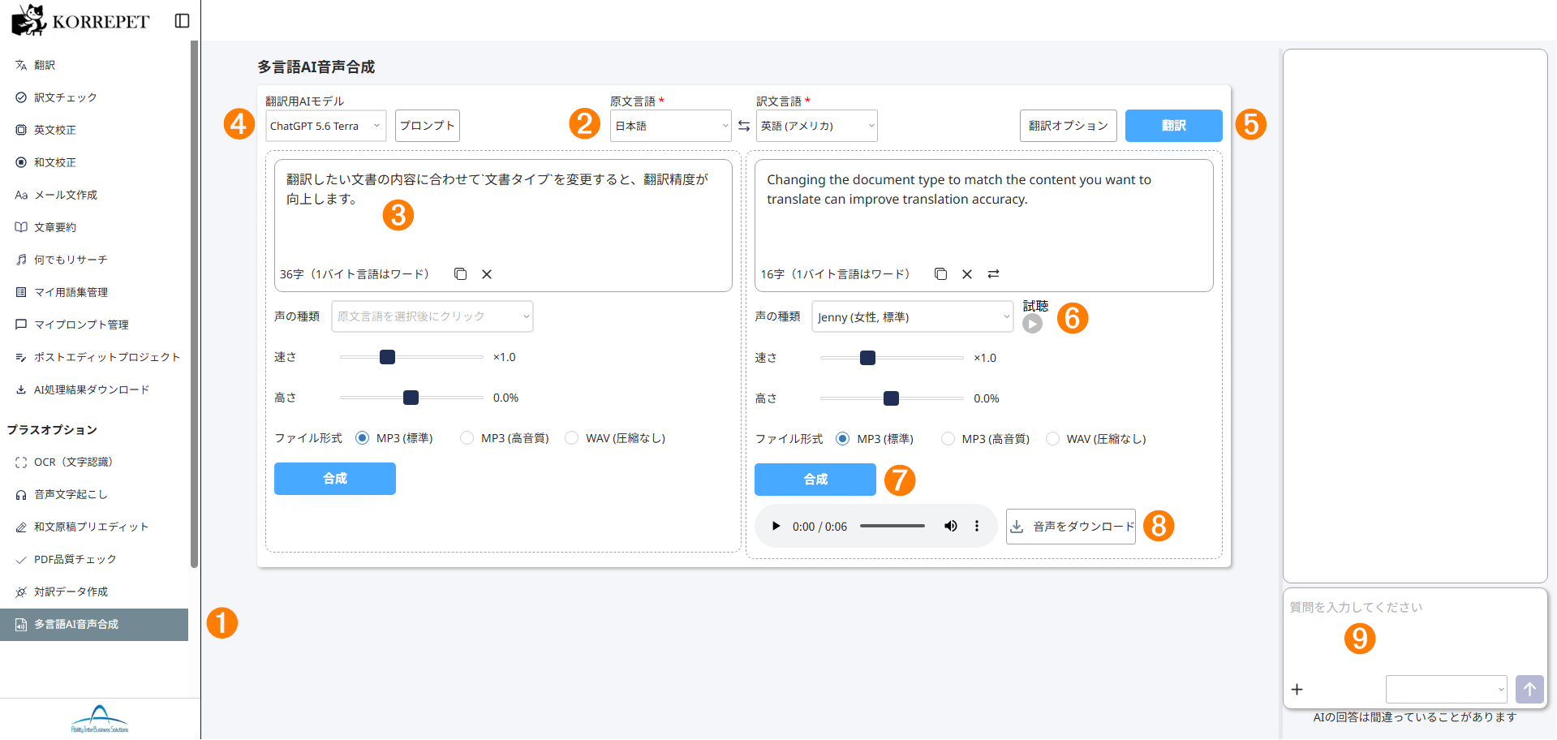
Task: Clear the English translated text
Action: pyautogui.click(x=967, y=274)
